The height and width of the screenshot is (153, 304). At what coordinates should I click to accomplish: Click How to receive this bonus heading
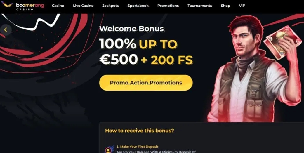pyautogui.click(x=139, y=131)
